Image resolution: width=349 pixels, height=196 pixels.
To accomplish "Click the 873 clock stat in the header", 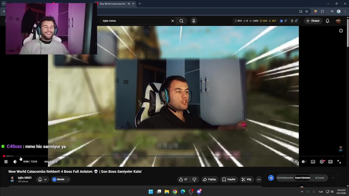I will pos(238,21).
